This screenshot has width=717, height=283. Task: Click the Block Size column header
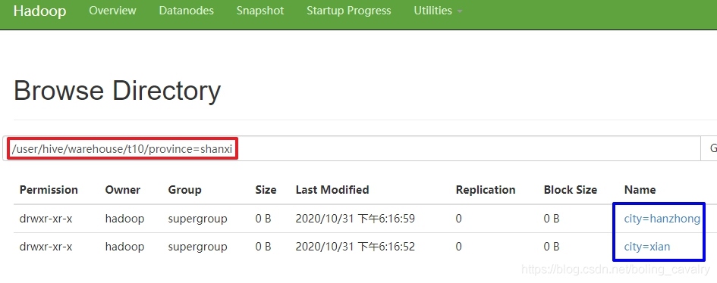[x=571, y=190]
